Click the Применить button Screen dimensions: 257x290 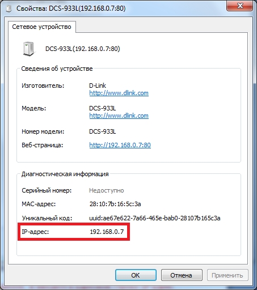(227, 275)
